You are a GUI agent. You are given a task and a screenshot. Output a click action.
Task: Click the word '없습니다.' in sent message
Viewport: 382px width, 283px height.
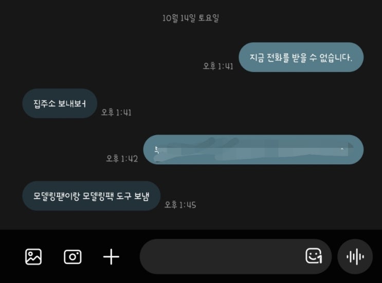(336, 58)
